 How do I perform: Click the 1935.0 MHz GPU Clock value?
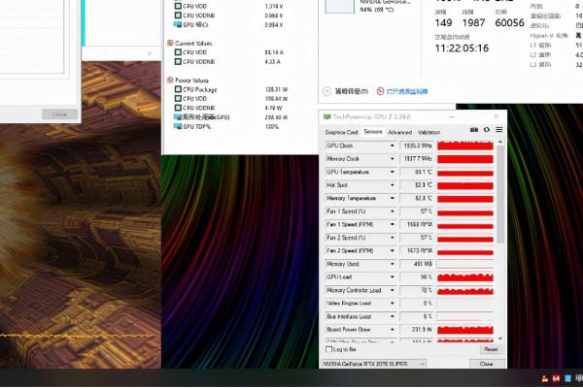point(417,145)
